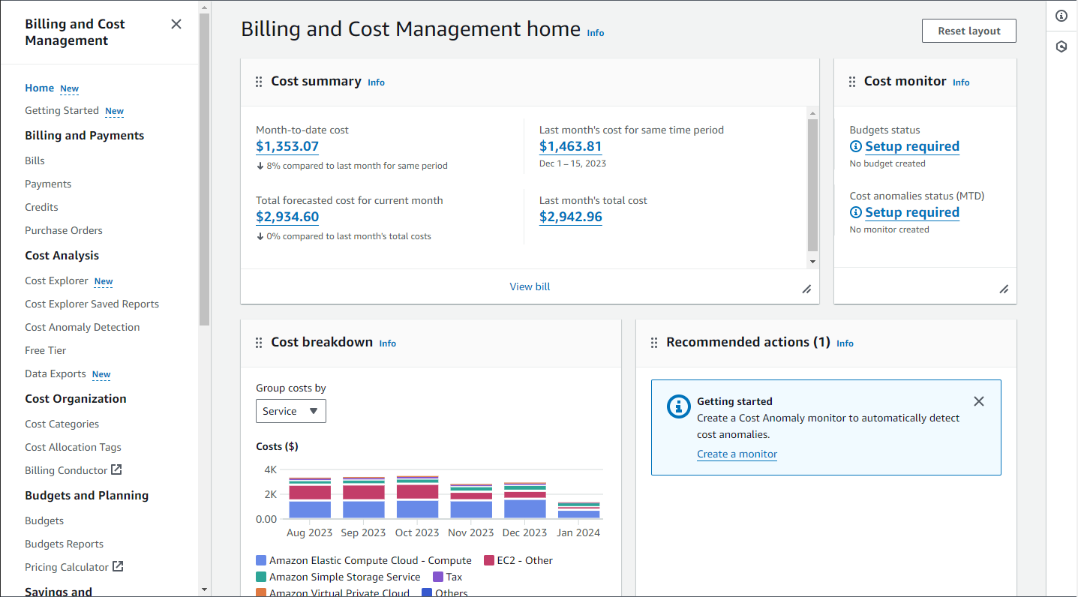Go to Bills page
The image size is (1078, 597).
pos(35,160)
